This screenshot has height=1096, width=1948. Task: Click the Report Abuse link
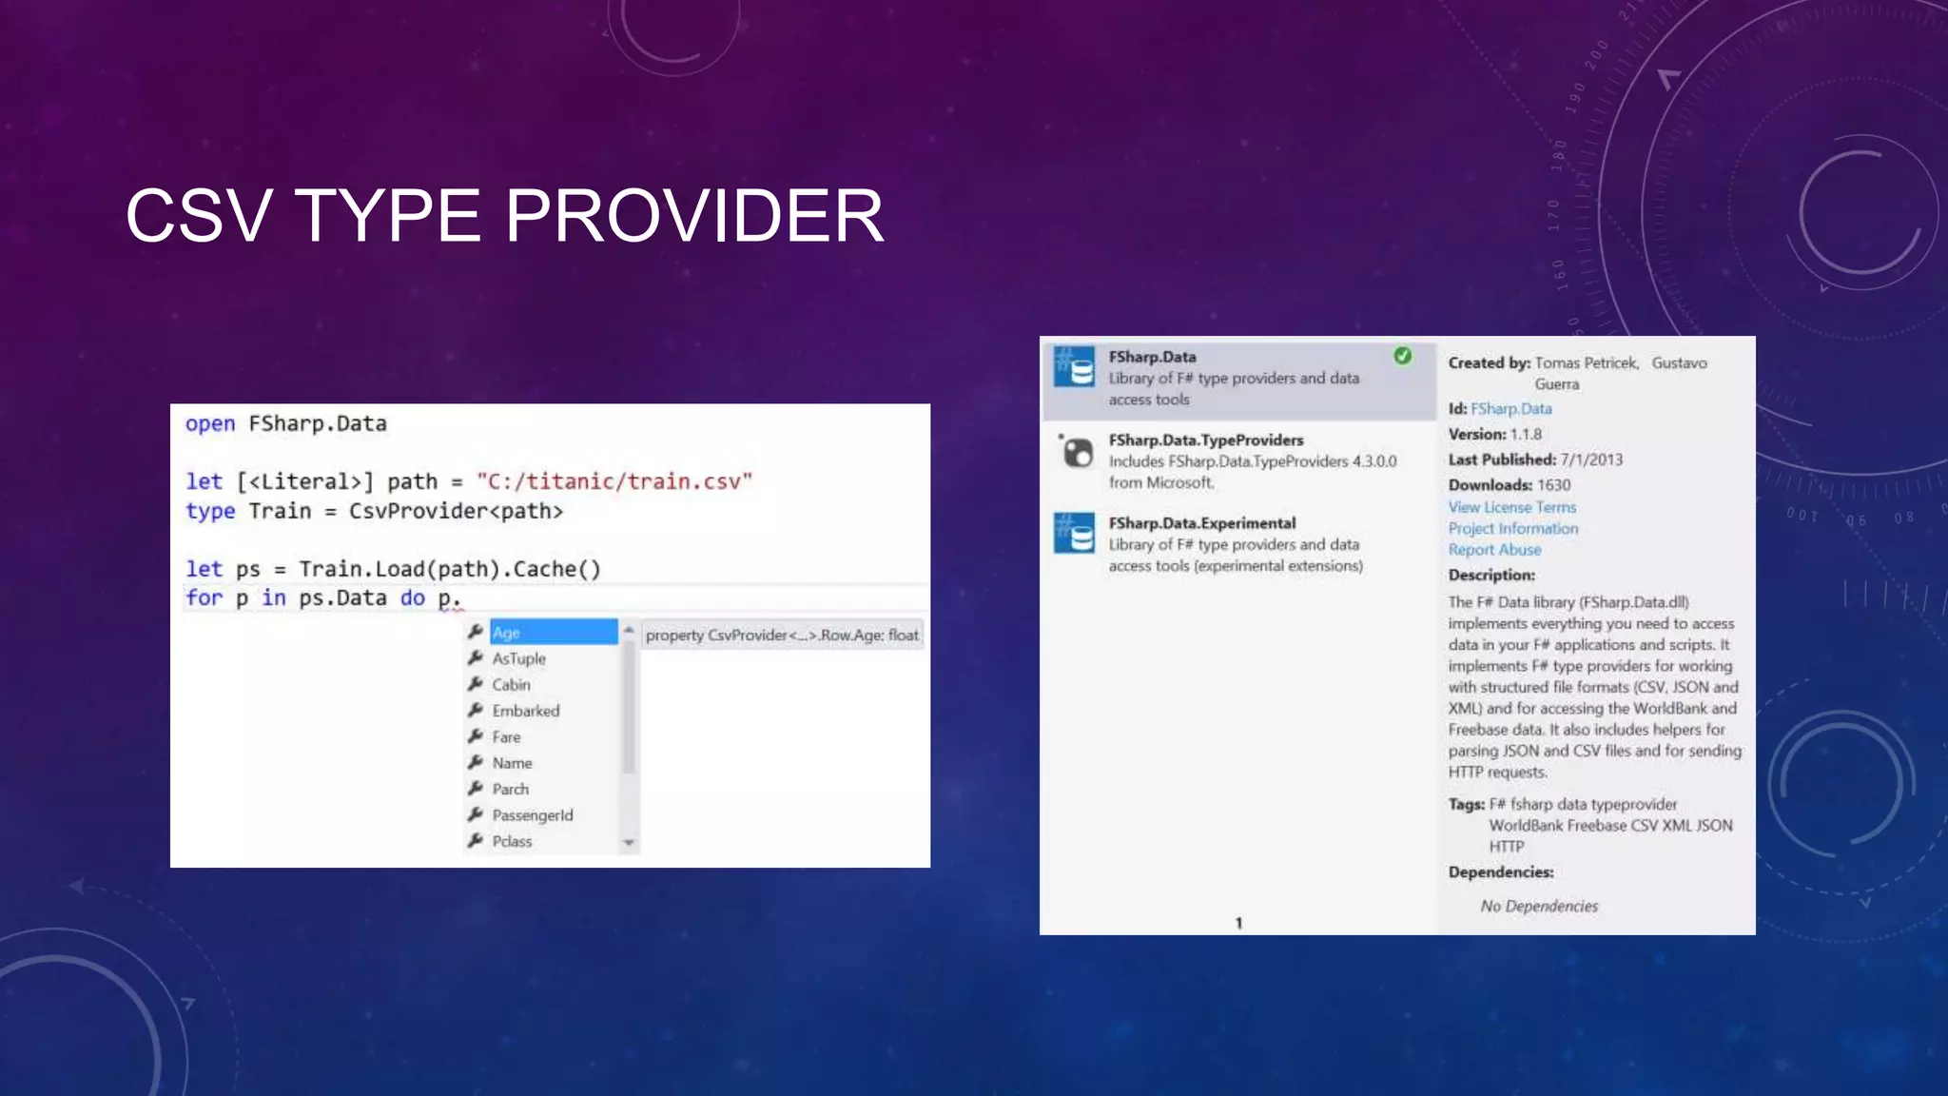pos(1494,549)
